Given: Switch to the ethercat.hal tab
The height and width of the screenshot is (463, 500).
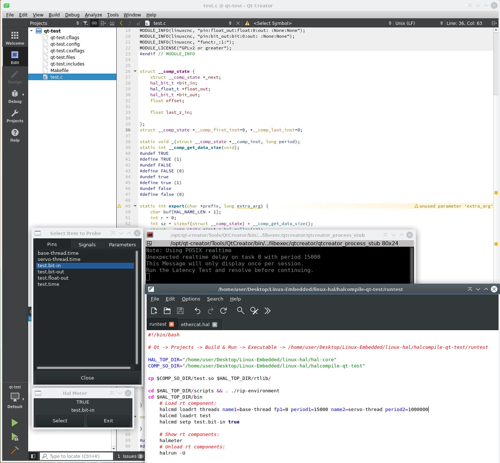Looking at the screenshot, I should pos(195,325).
